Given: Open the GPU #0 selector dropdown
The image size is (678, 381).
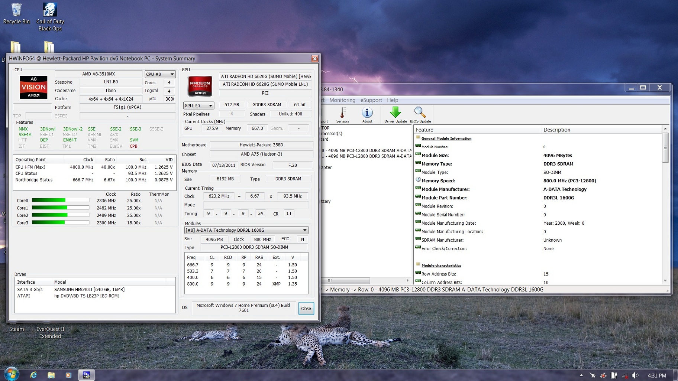Looking at the screenshot, I should pyautogui.click(x=198, y=105).
